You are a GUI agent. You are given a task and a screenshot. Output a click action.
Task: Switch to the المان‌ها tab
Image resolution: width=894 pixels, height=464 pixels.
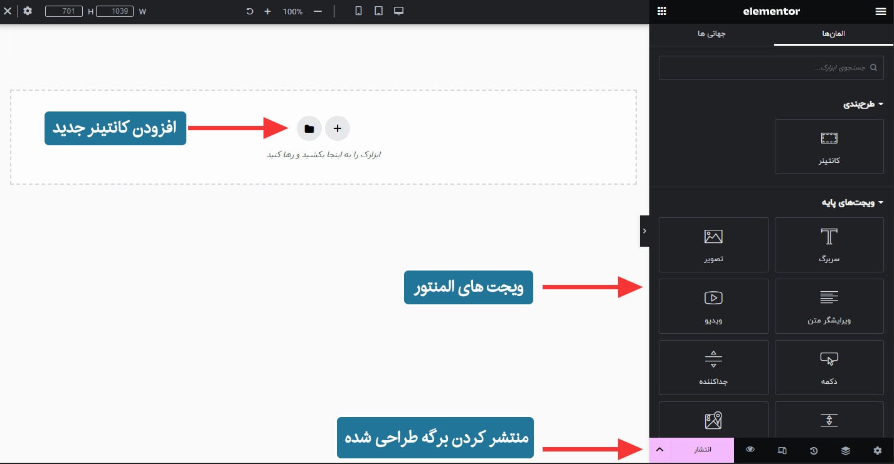(x=834, y=34)
